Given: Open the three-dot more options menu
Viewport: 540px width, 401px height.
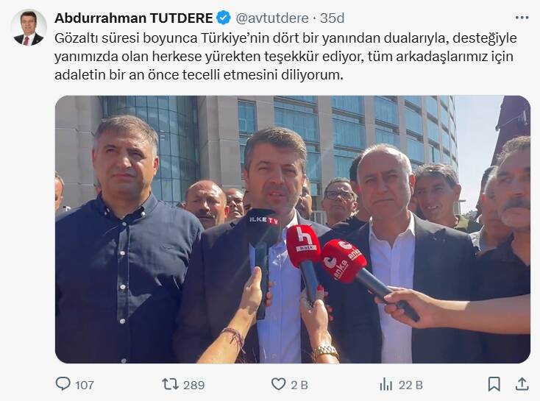Looking at the screenshot, I should click(522, 18).
